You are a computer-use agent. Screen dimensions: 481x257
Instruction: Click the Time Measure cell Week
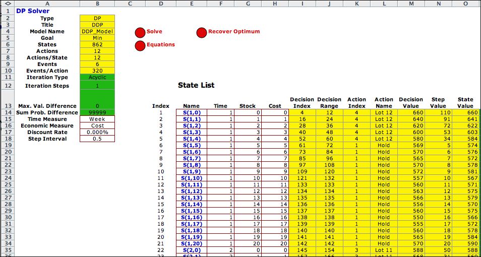pyautogui.click(x=97, y=119)
